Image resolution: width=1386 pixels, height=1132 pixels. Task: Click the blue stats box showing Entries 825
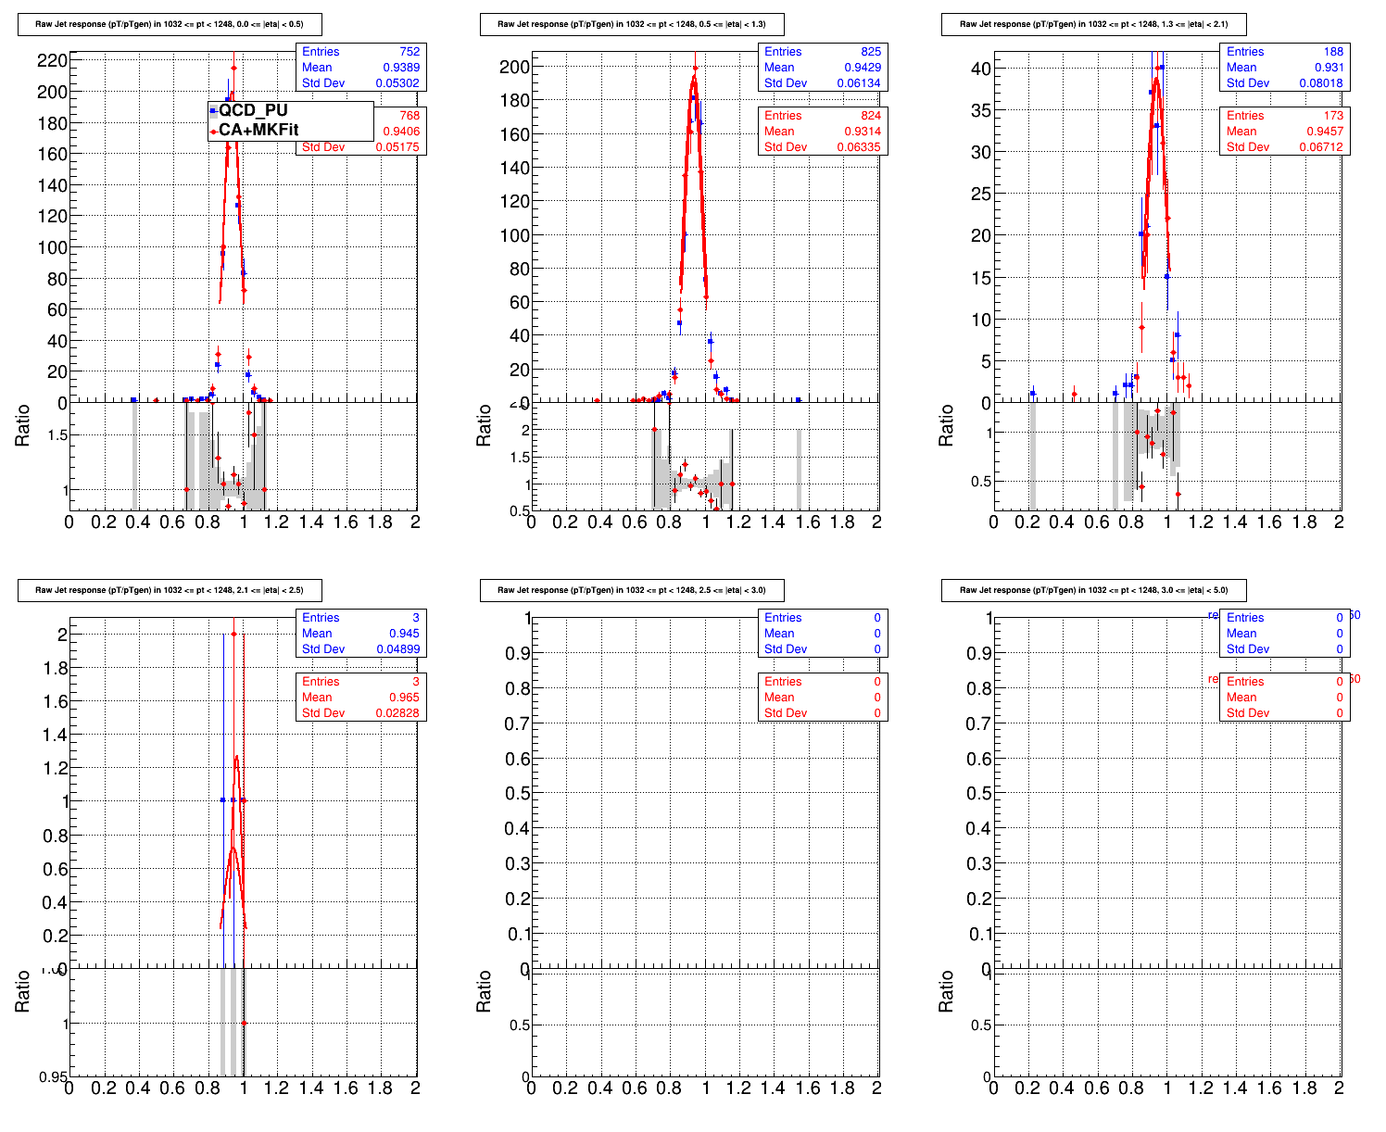[x=822, y=68]
